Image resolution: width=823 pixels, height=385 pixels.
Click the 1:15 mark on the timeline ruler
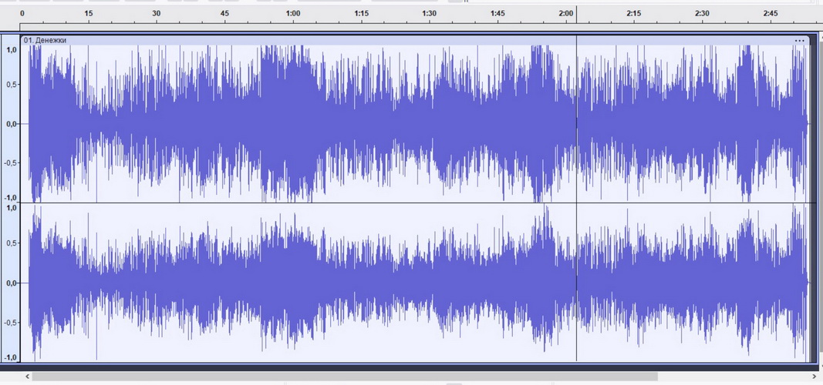361,14
